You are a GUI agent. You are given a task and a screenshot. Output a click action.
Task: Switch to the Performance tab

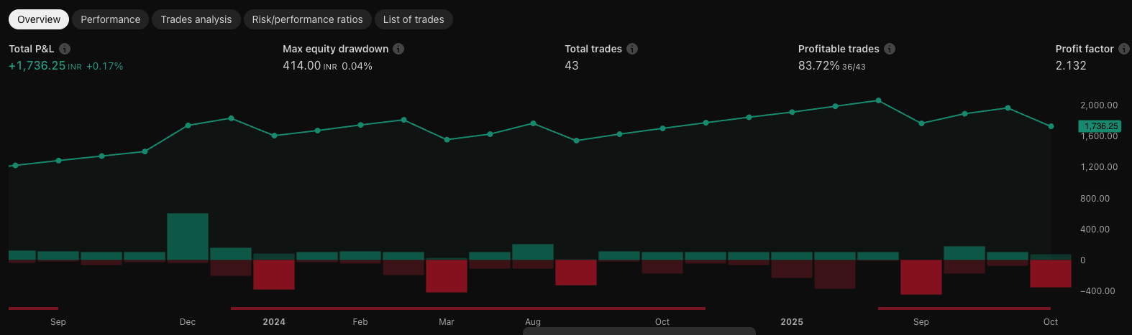[x=111, y=19]
